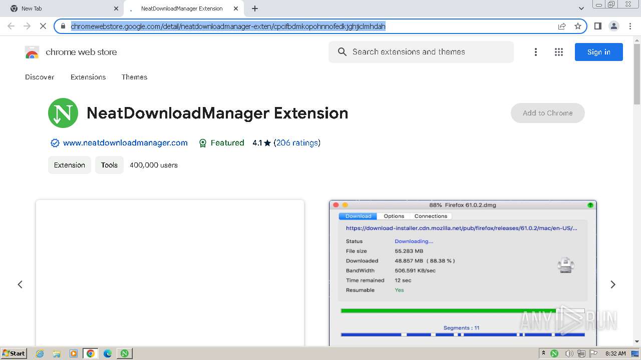Open the media player taskbar icon
This screenshot has height=360, width=641.
point(74,353)
